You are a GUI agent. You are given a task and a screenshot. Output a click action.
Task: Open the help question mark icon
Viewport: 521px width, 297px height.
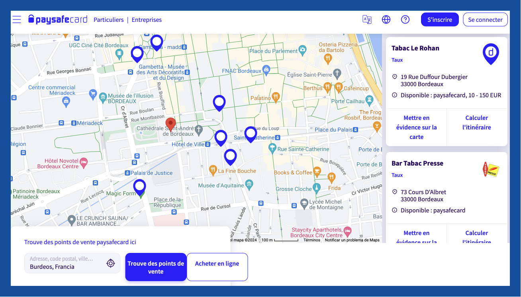tap(405, 19)
